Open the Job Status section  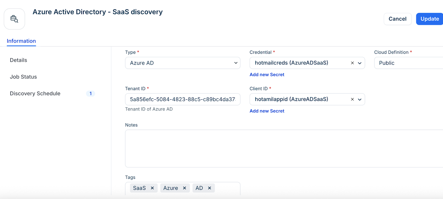23,77
